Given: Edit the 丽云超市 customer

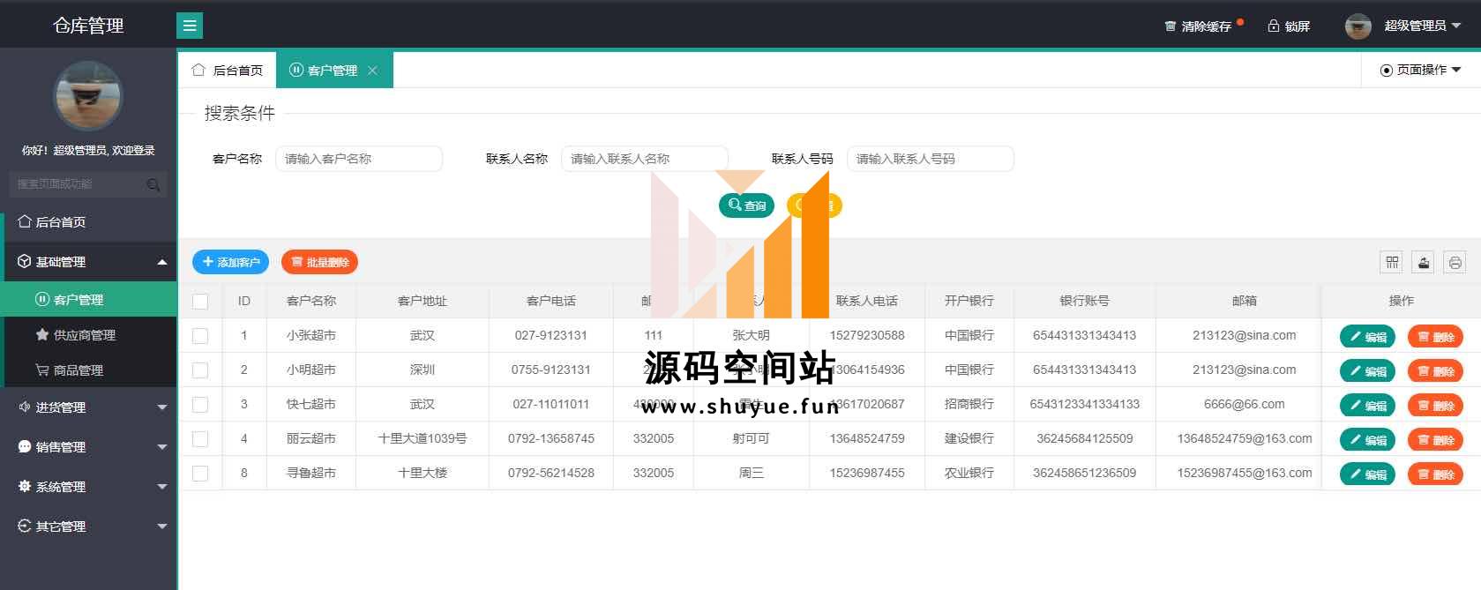Looking at the screenshot, I should coord(1367,439).
